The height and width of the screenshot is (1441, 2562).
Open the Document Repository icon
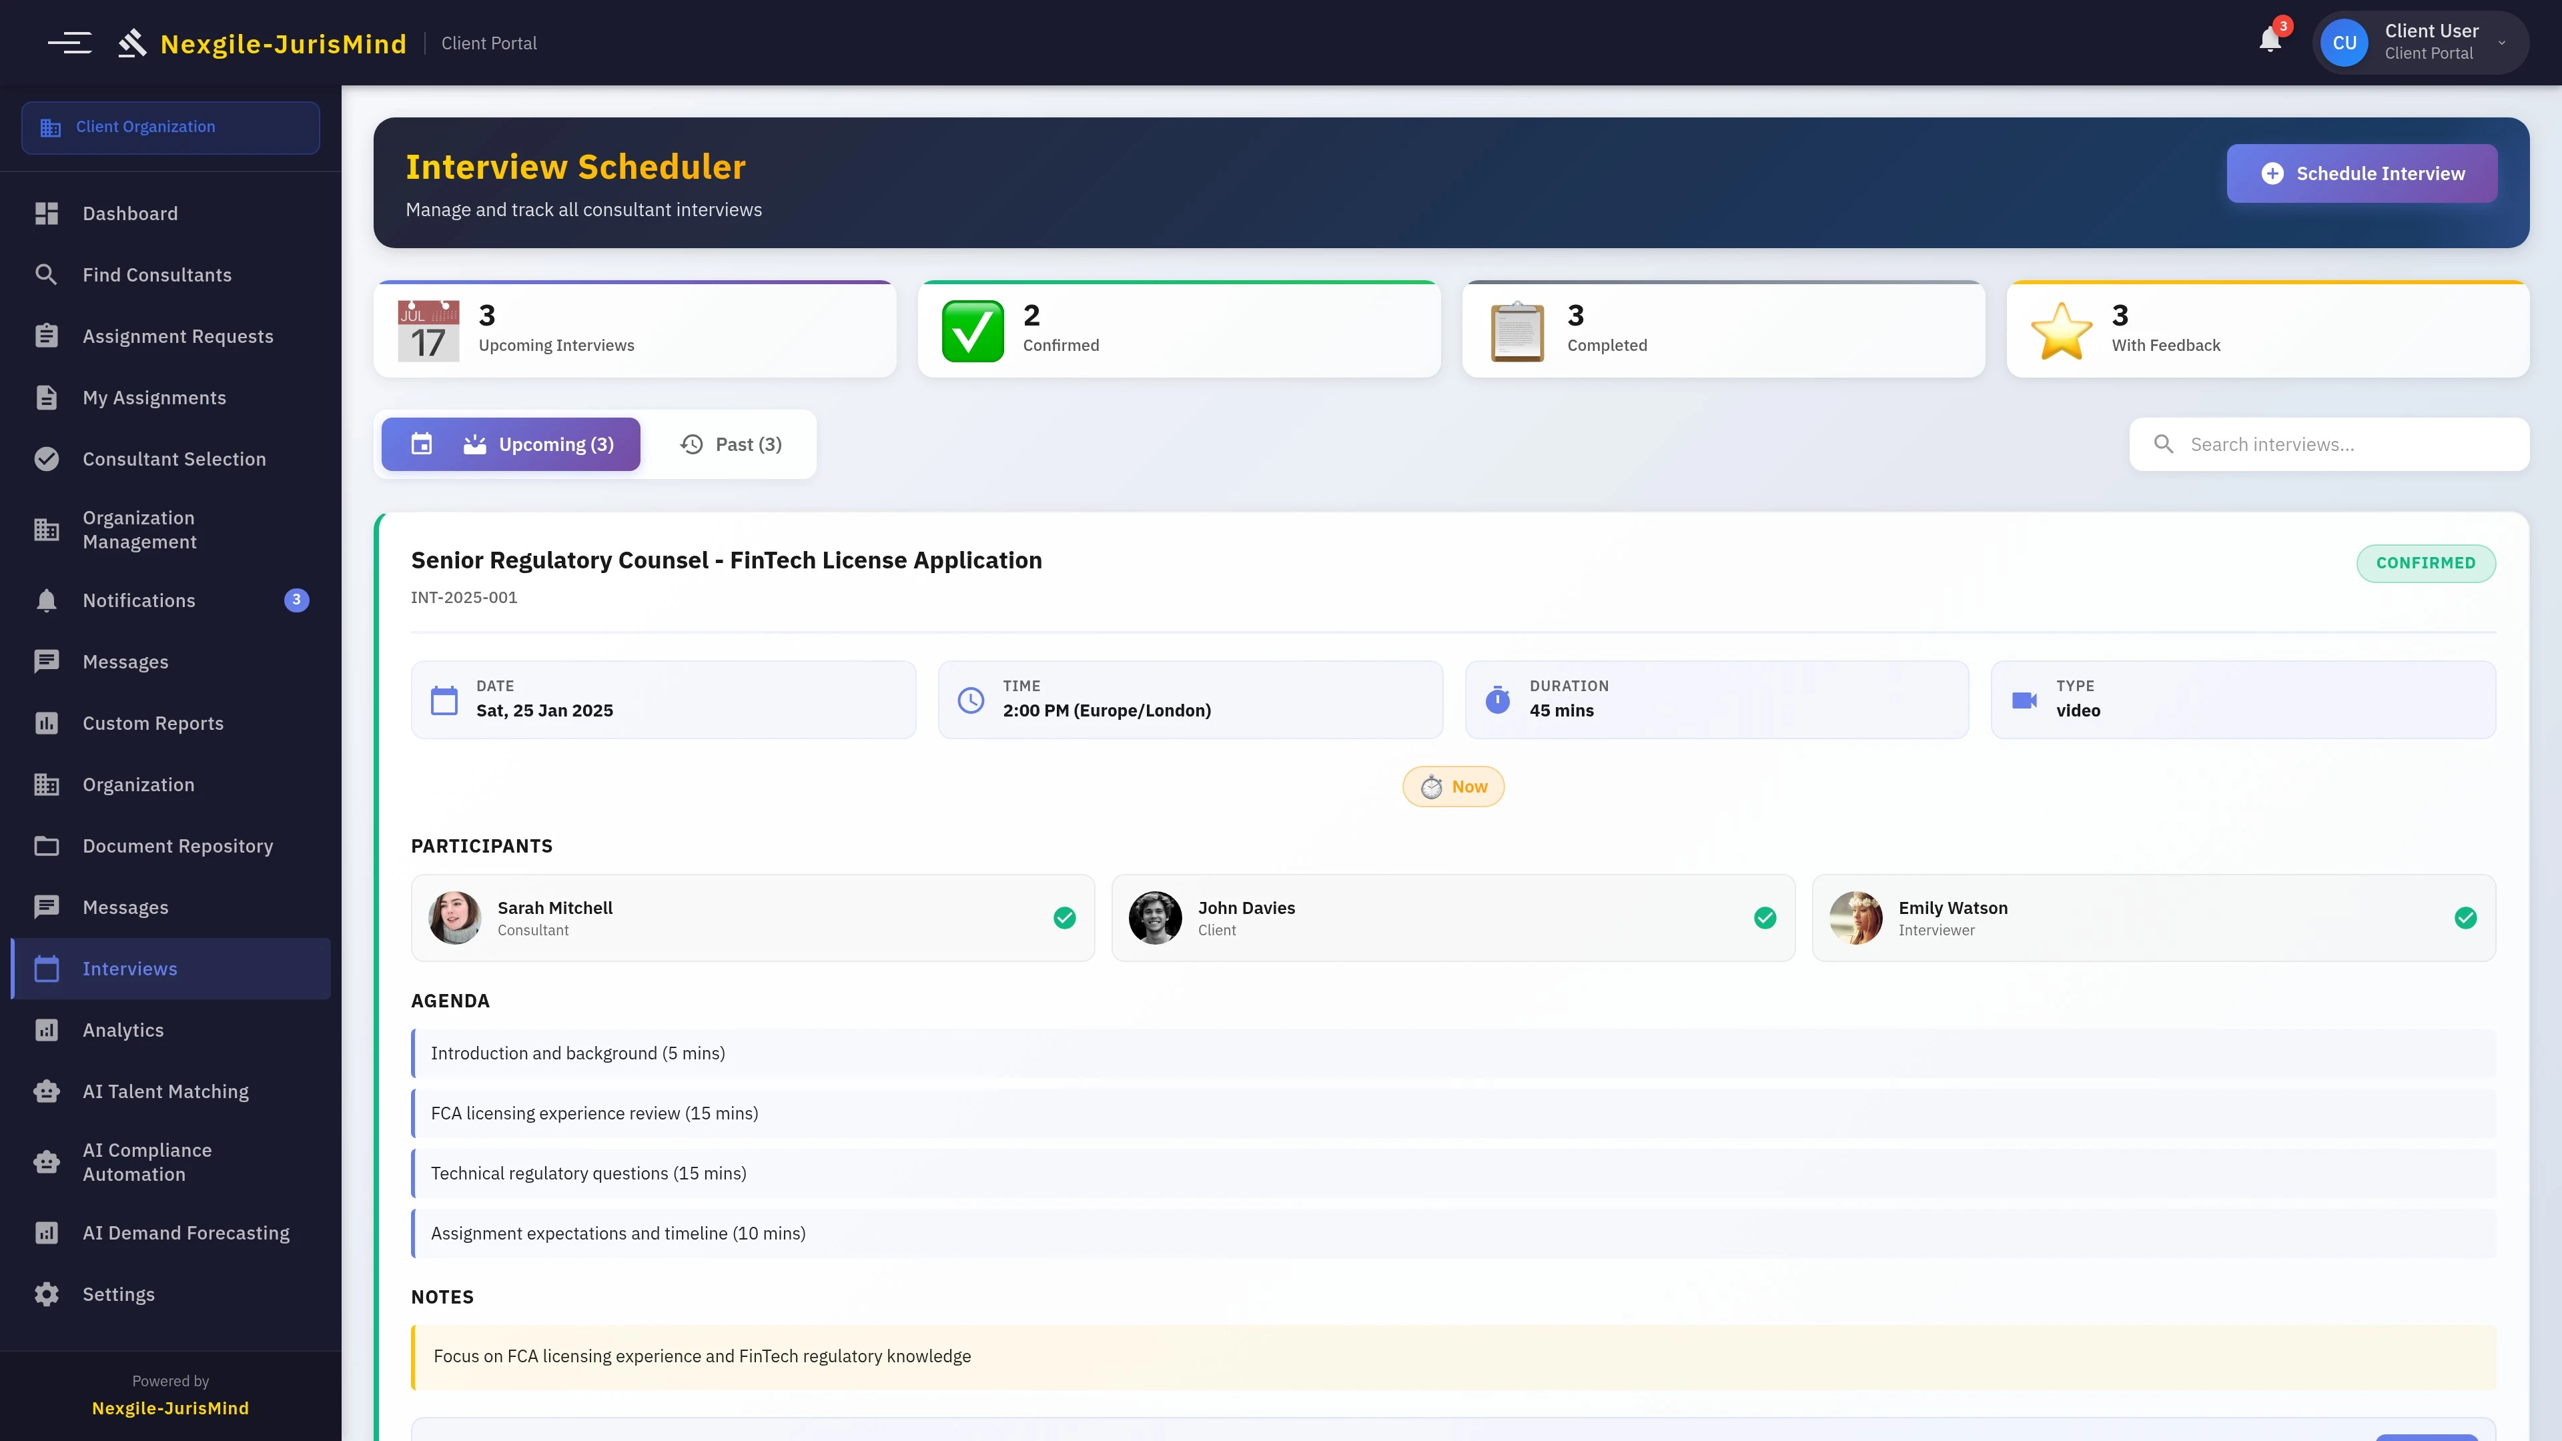coord(47,845)
